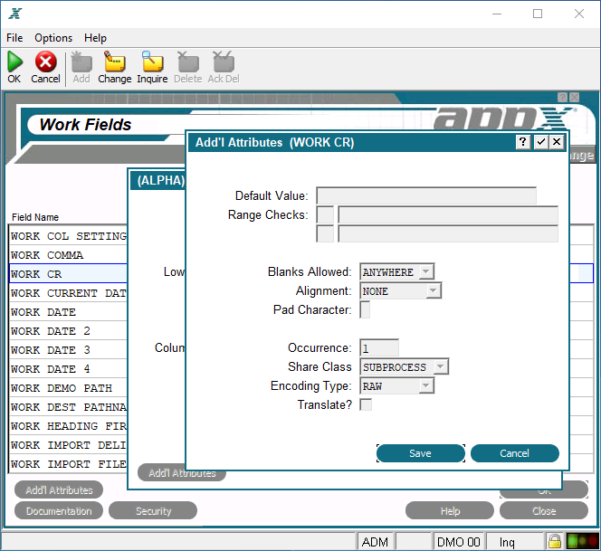Open the Help menu

95,38
